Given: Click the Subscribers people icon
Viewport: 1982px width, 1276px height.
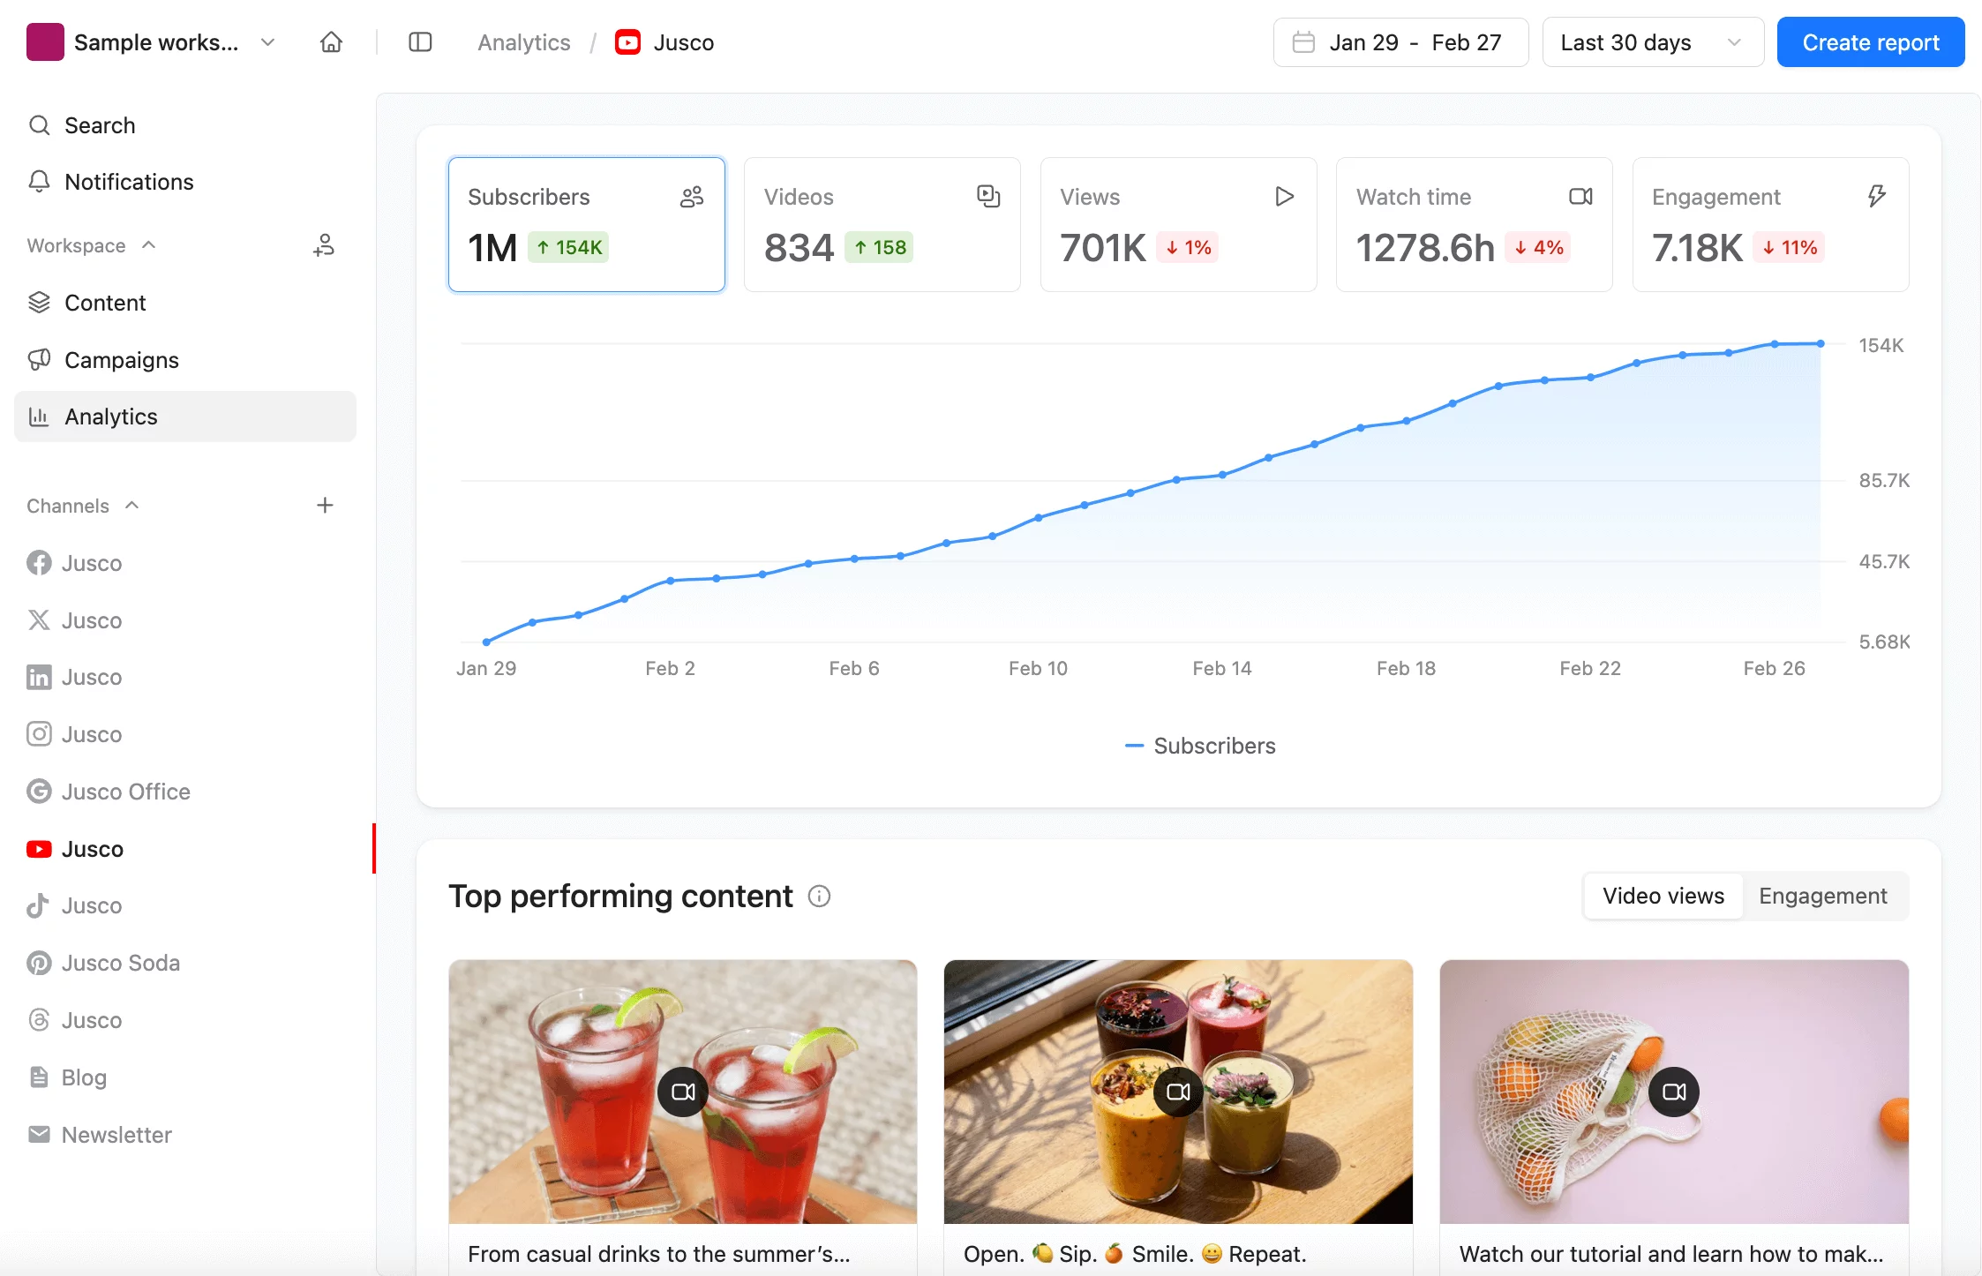Looking at the screenshot, I should pyautogui.click(x=692, y=197).
